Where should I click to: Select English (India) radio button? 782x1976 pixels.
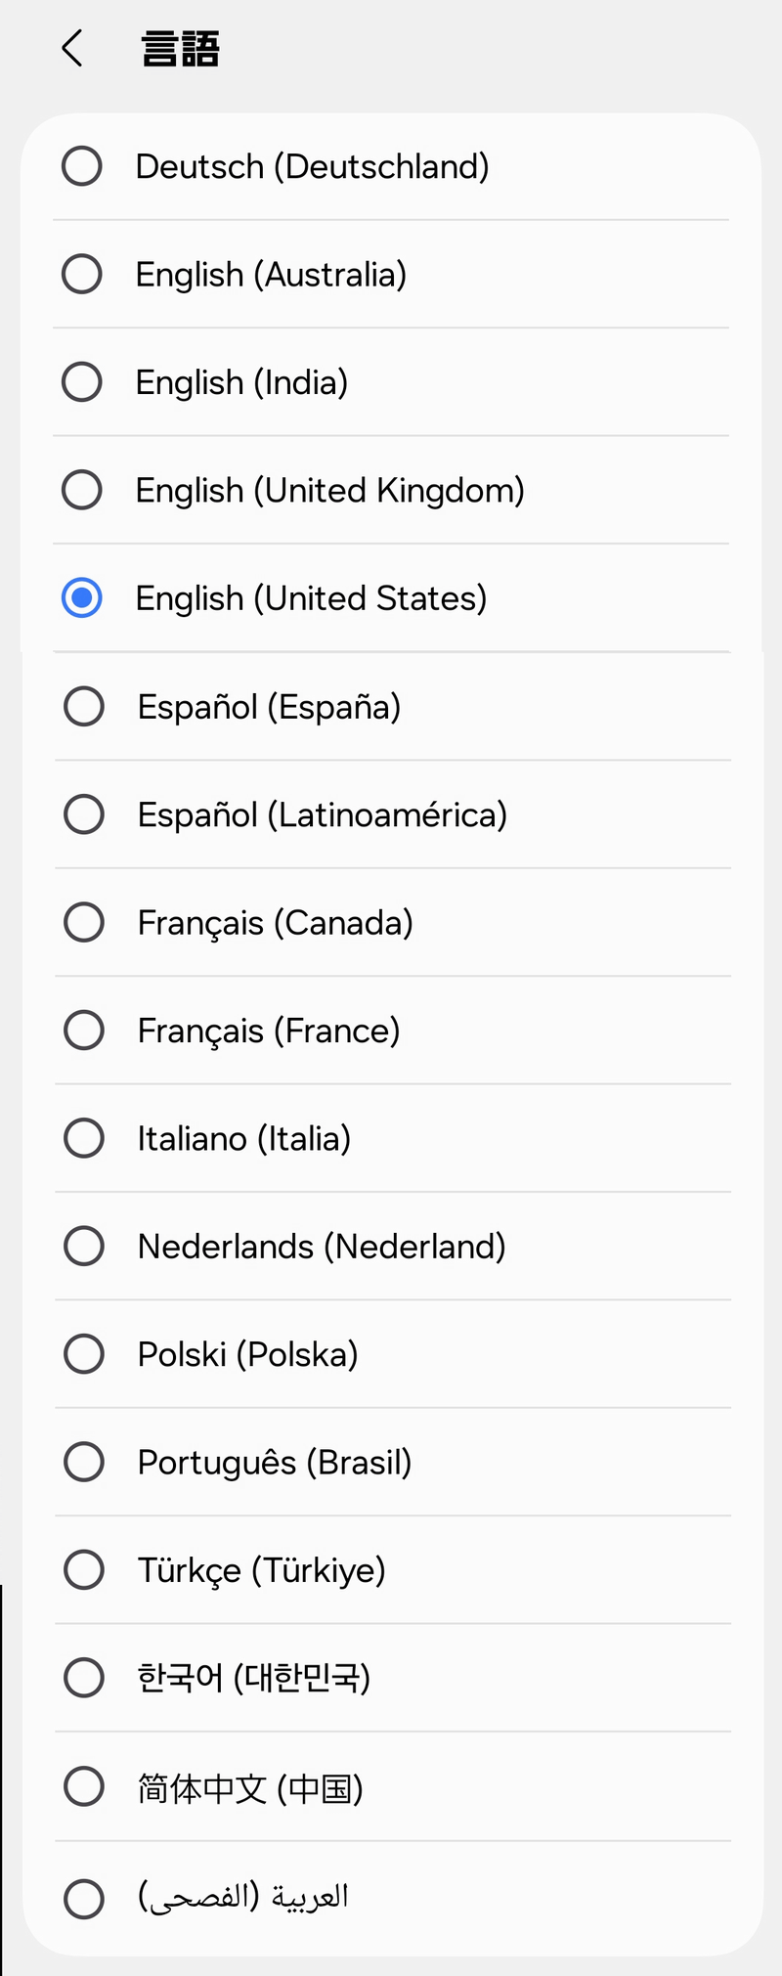coord(82,382)
